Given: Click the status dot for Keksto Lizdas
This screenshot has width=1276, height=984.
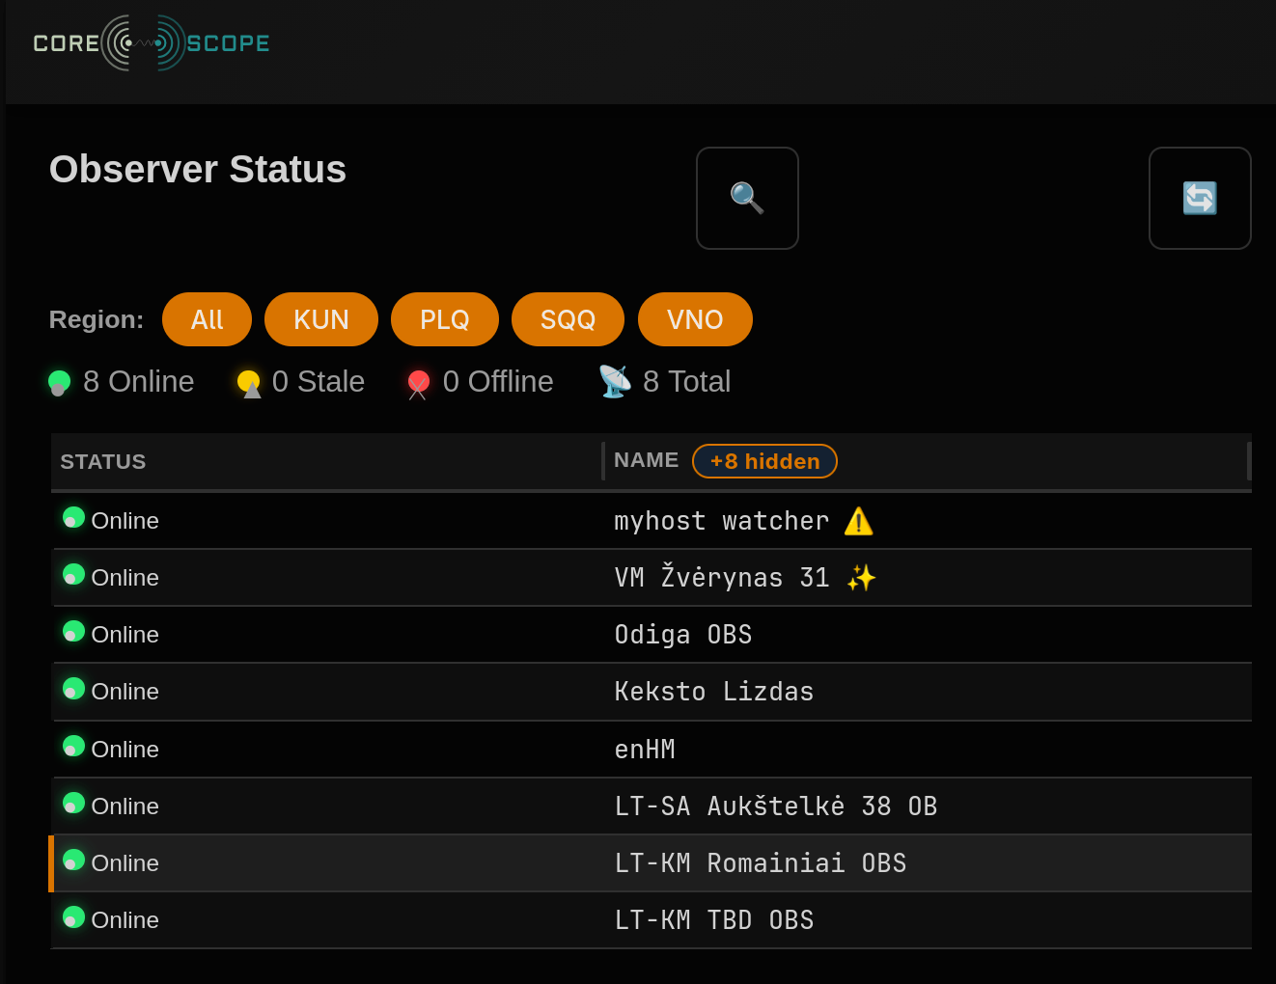Looking at the screenshot, I should click(x=73, y=689).
